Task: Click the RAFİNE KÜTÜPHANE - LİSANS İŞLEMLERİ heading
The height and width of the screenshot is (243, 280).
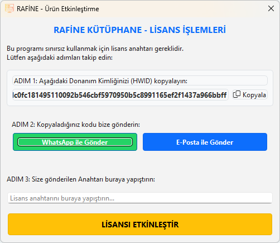Action: [x=140, y=30]
